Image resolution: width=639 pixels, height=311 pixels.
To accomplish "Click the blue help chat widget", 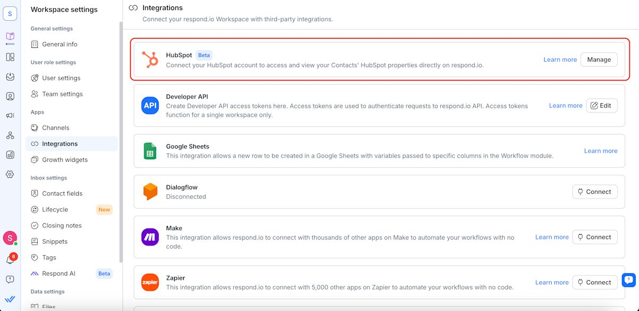I will pos(629,280).
